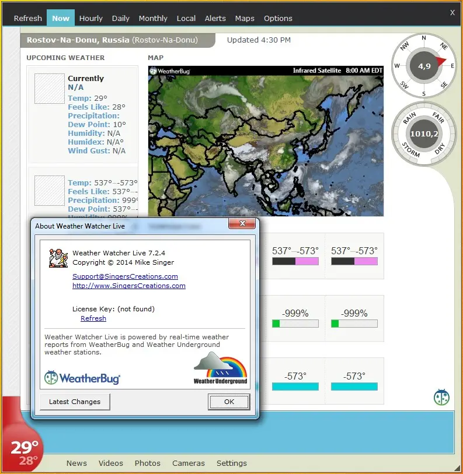
Task: Go to the Local tab
Action: coord(186,19)
